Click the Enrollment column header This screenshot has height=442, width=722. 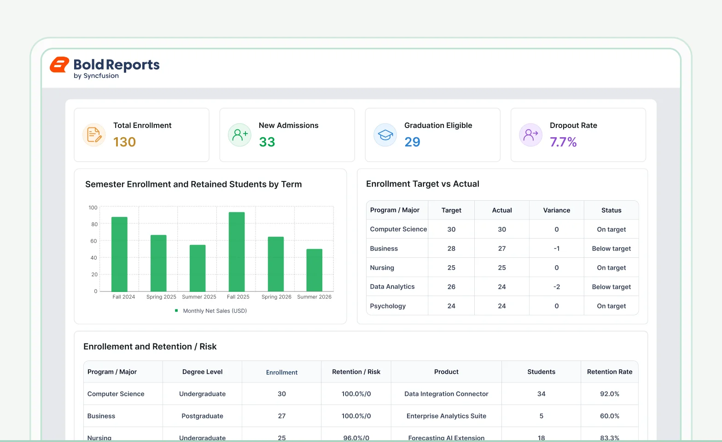[282, 372]
